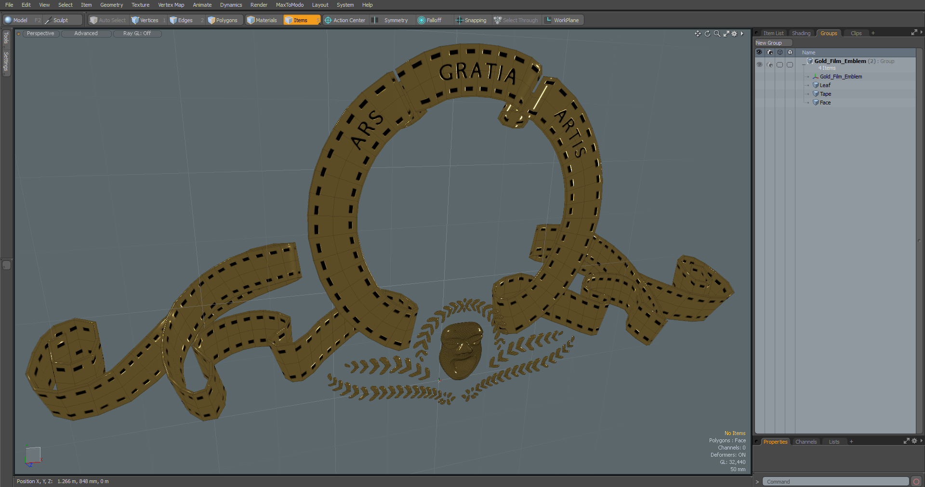
Task: Click the red record macro circle button
Action: pos(916,482)
